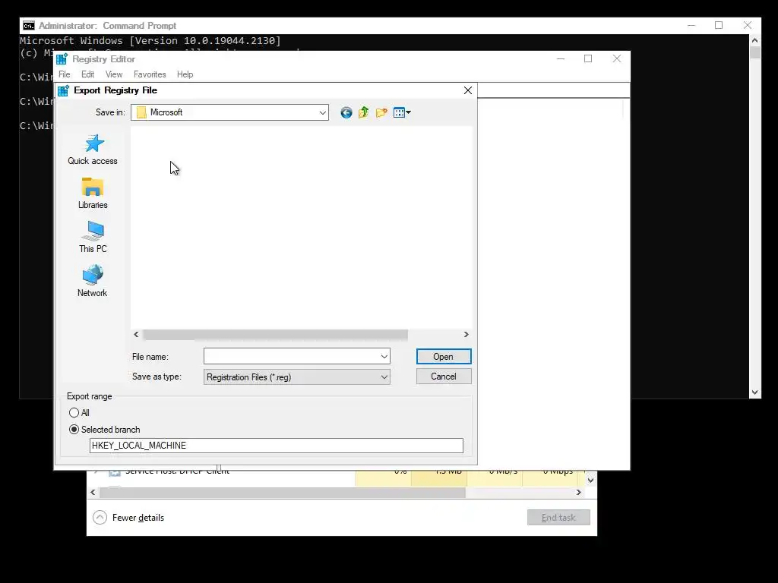Minimize the Registry Editor window
Viewport: 778px width, 583px height.
click(x=561, y=58)
